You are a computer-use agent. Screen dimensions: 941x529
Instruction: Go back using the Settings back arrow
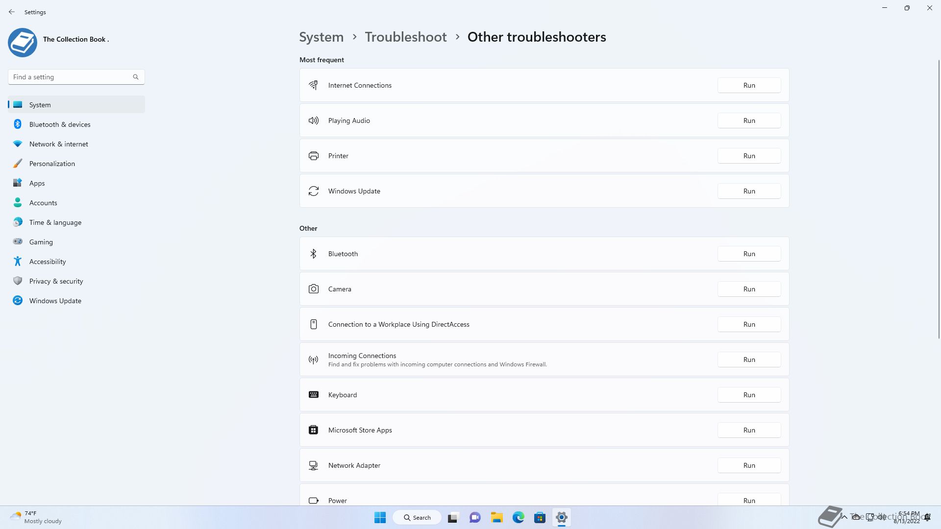coord(12,12)
